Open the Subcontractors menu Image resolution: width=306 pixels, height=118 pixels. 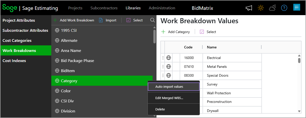pos(104,8)
